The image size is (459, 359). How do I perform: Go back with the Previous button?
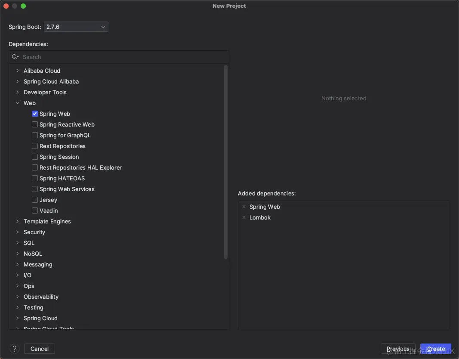click(398, 349)
